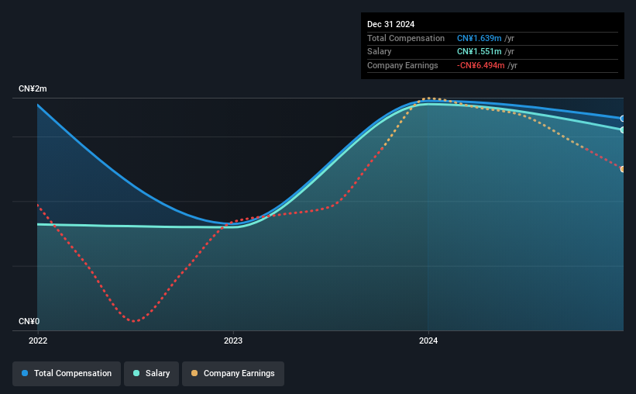This screenshot has width=636, height=394.
Task: Click the 2022 x-axis label
Action: (38, 340)
